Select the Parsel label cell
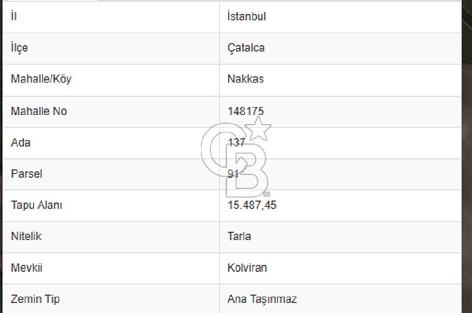The image size is (472, 313). pos(26,174)
